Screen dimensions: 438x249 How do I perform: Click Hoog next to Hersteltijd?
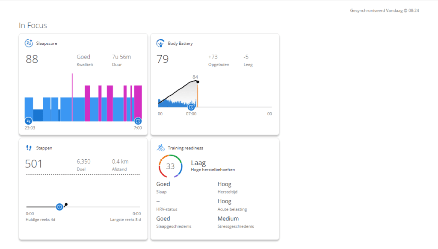tap(225, 184)
